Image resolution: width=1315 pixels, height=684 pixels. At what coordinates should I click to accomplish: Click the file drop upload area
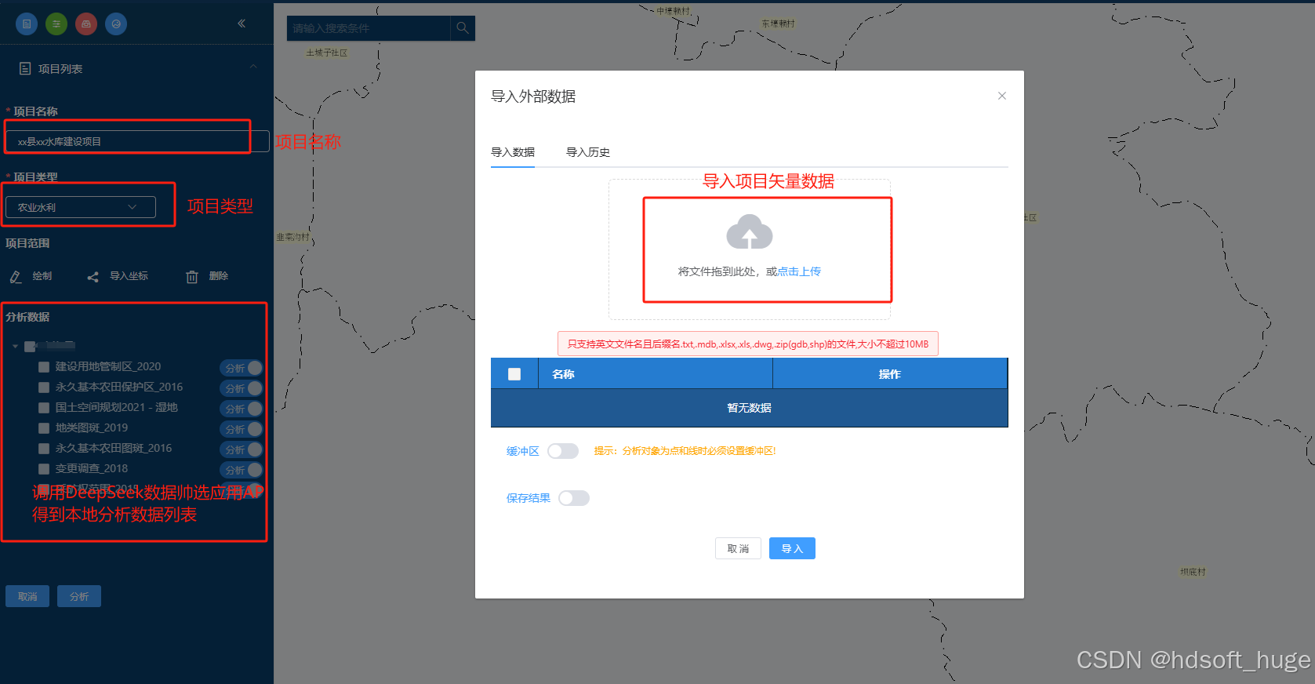tap(750, 249)
